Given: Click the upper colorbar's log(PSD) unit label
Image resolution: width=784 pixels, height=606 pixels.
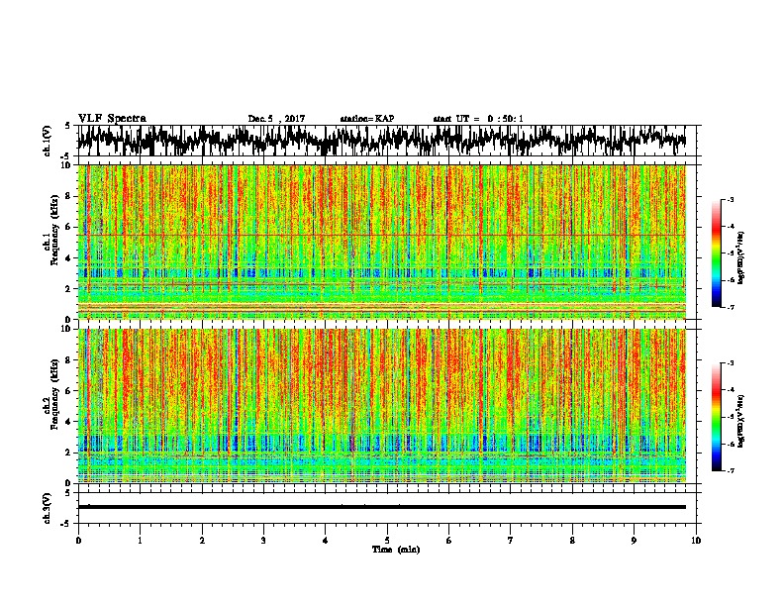Looking at the screenshot, I should (x=741, y=257).
